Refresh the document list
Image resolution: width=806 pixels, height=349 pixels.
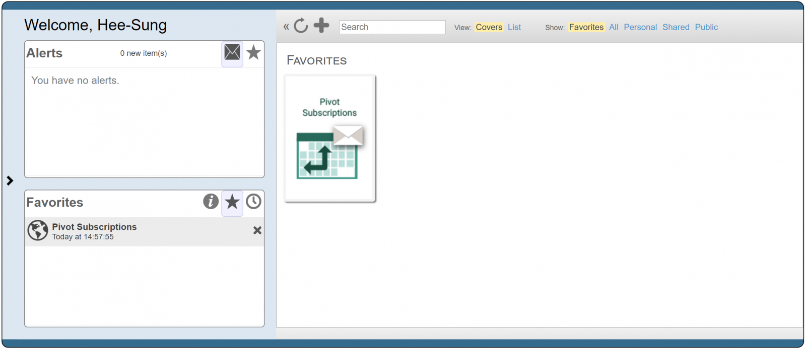pos(301,26)
